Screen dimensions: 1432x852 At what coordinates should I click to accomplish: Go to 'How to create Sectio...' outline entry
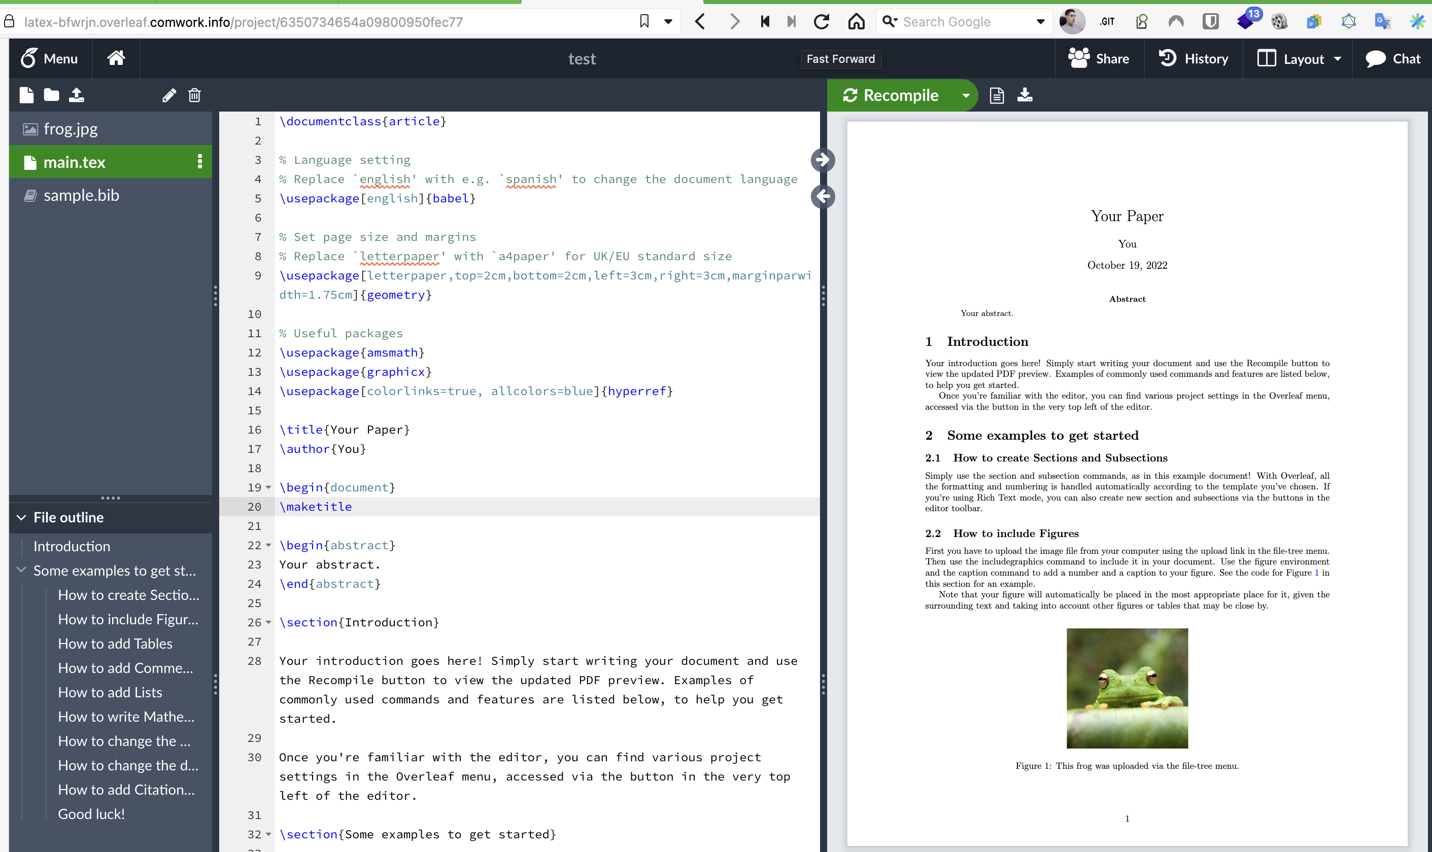coord(129,595)
